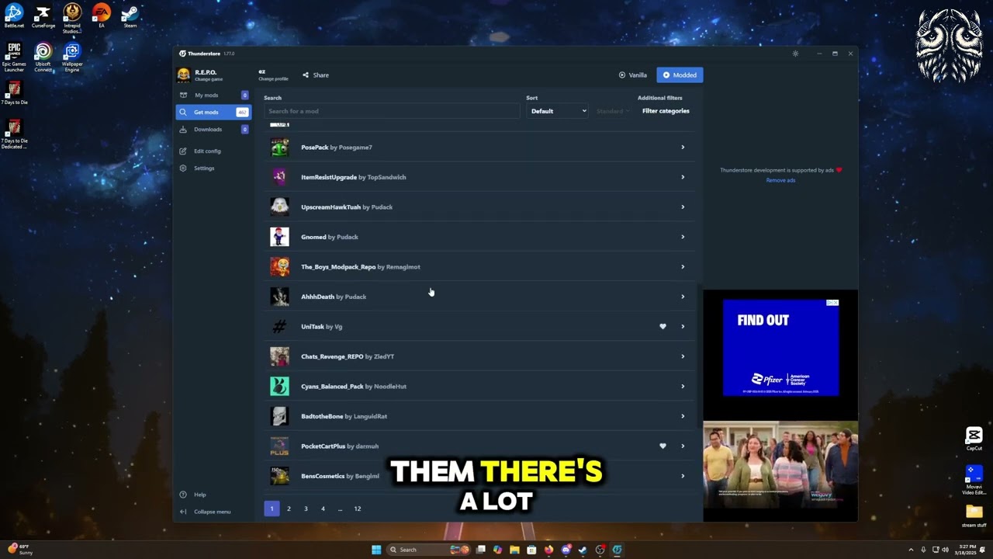Open the Movavi Video Editor shortcut
Screen dimensions: 993x559
coord(974,480)
